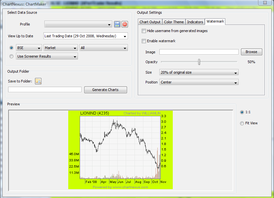
Task: Open the BSE exchange dropdown
Action: click(x=29, y=48)
